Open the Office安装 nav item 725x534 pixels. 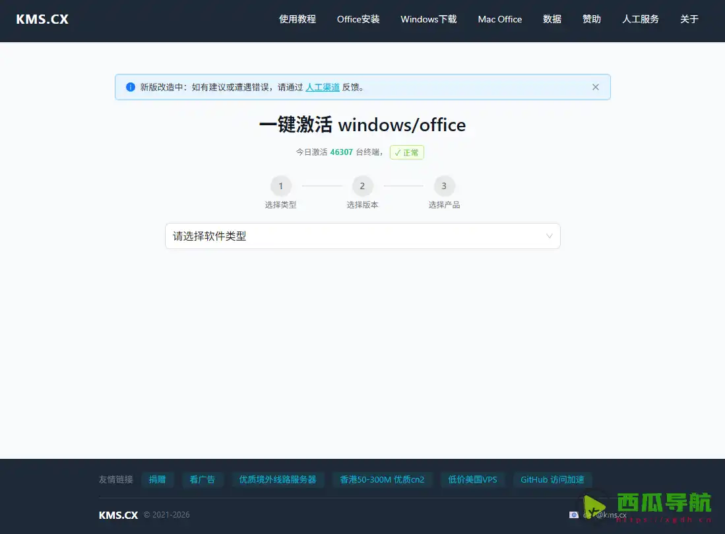[x=358, y=19]
